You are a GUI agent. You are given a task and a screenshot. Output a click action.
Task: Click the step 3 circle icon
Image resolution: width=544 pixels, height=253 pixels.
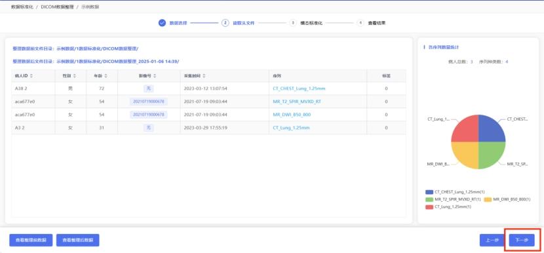293,23
